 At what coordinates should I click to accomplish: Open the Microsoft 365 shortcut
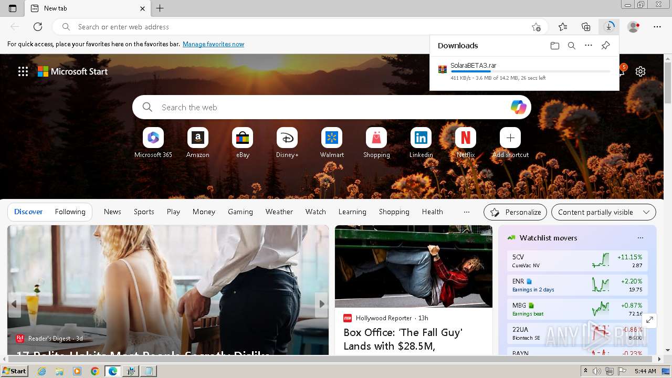coord(153,143)
